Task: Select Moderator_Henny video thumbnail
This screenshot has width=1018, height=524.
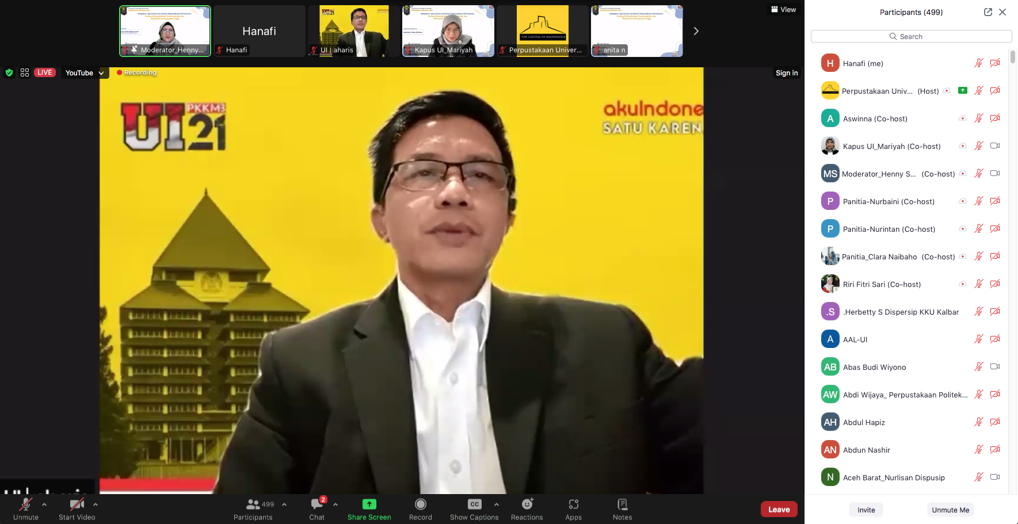Action: [x=165, y=31]
